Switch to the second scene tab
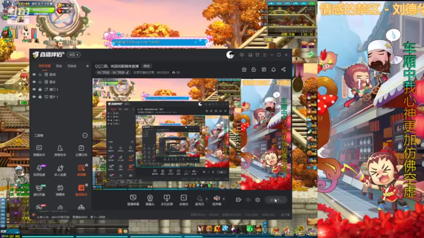The width and height of the screenshot is (424, 238). pyautogui.click(x=59, y=66)
